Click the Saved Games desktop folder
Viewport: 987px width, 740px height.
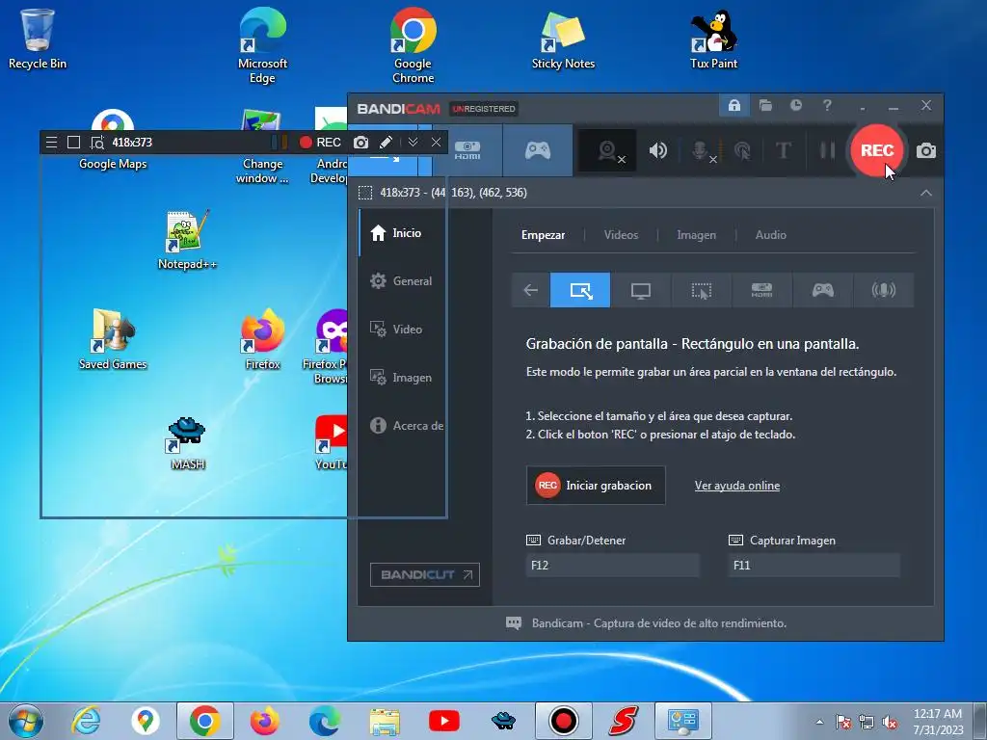click(113, 340)
